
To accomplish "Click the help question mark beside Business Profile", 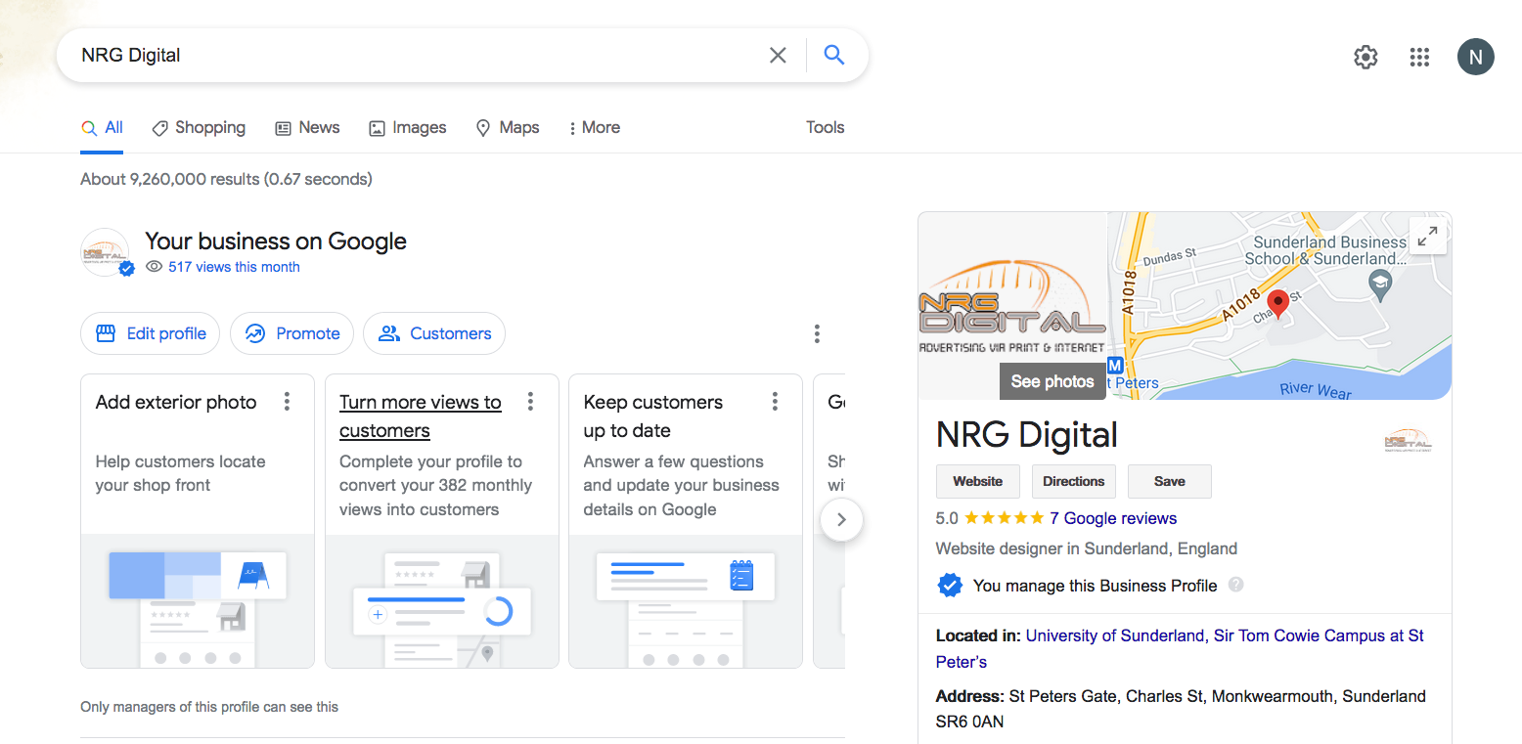I will [x=1236, y=585].
